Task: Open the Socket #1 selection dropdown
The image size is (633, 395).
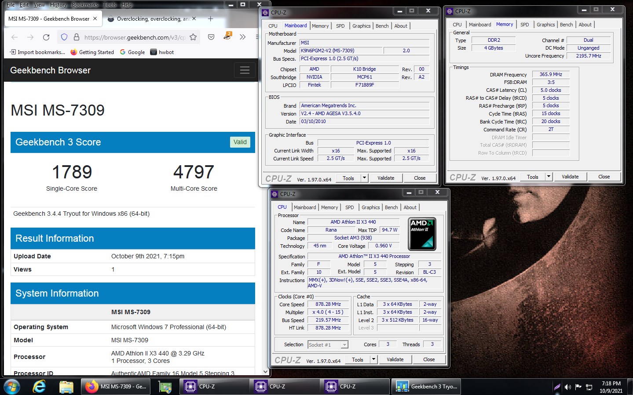Action: (x=328, y=345)
